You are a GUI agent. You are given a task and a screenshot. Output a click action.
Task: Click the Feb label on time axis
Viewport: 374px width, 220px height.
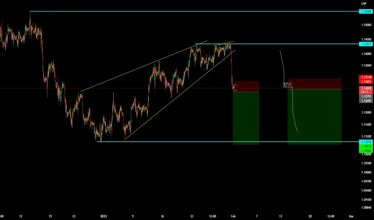233,216
